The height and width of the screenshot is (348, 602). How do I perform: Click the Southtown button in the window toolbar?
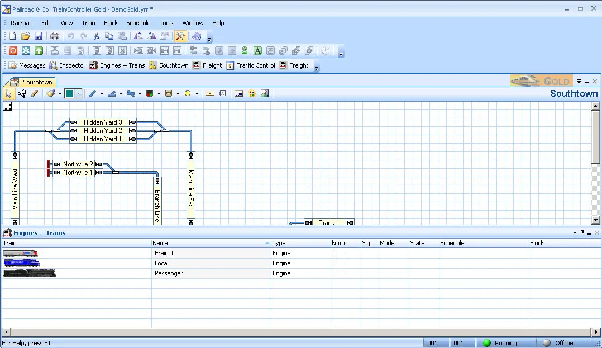click(169, 65)
